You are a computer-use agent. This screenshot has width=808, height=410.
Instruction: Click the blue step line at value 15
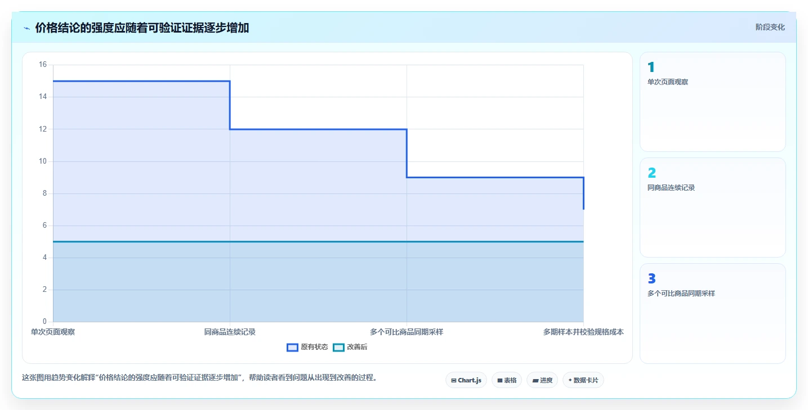(x=141, y=81)
